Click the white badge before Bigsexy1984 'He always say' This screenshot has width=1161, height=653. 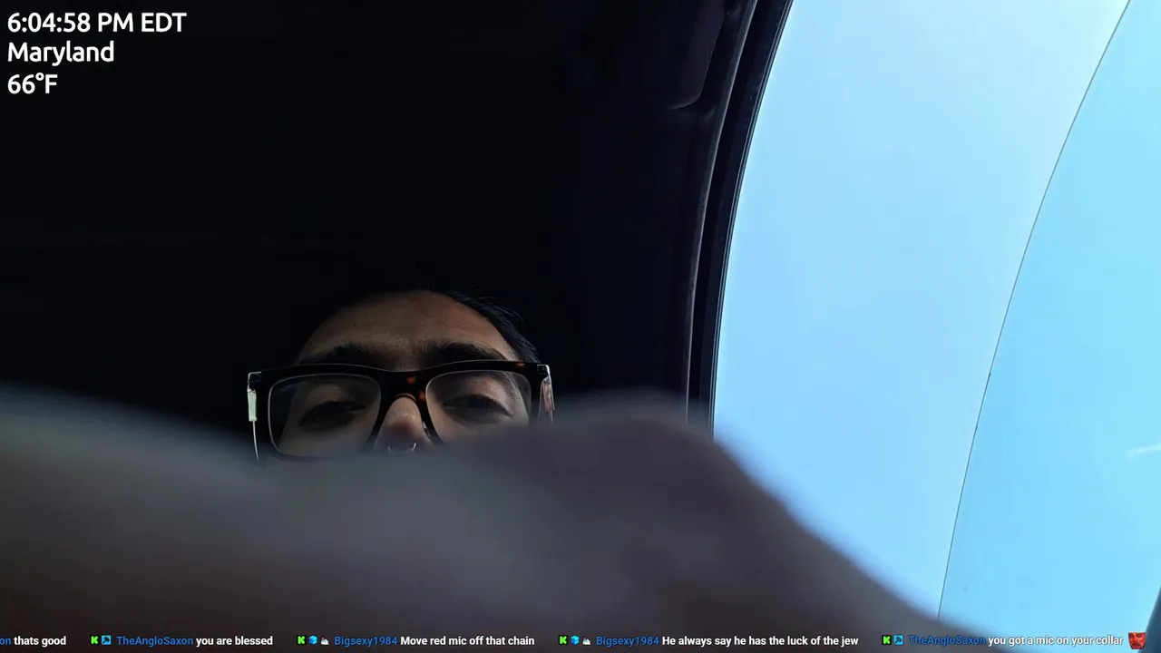pyautogui.click(x=587, y=640)
